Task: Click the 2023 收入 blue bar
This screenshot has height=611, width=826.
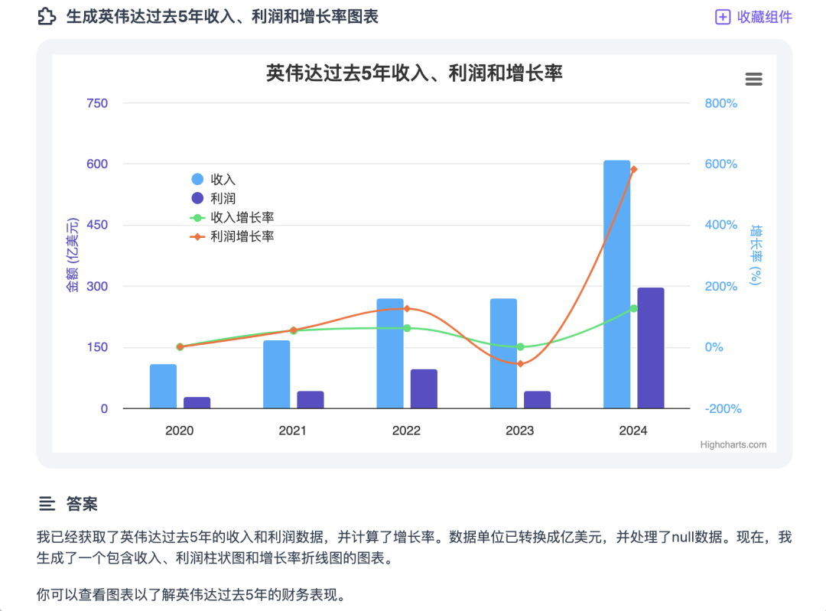Action: (503, 353)
